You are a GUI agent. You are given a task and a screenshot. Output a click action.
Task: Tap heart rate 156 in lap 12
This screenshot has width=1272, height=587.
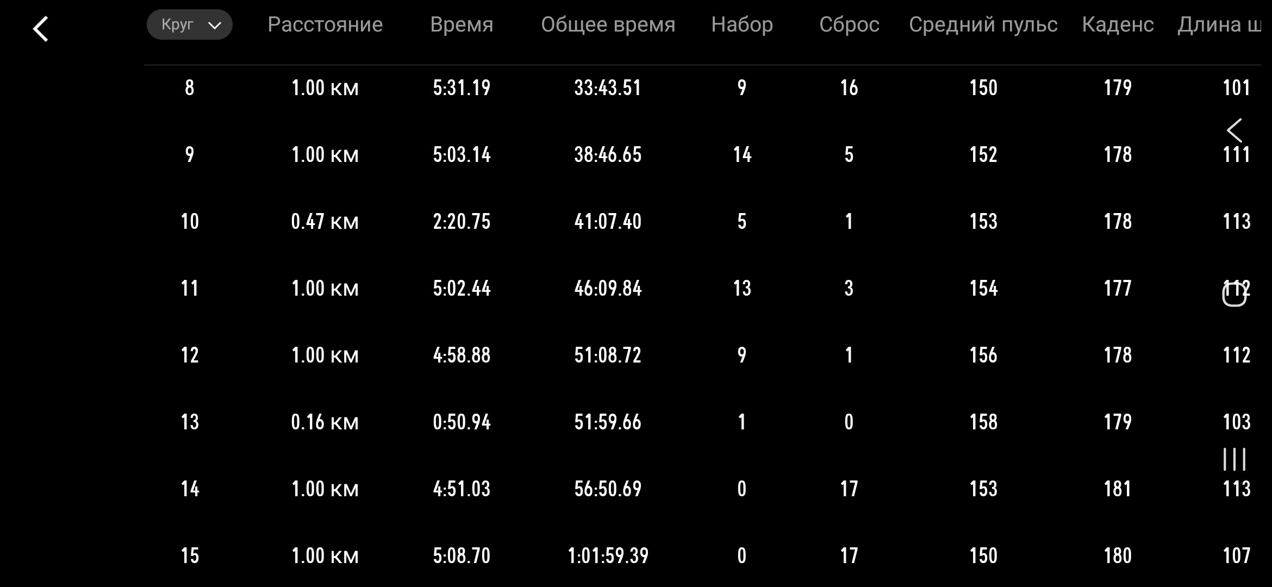coord(983,355)
